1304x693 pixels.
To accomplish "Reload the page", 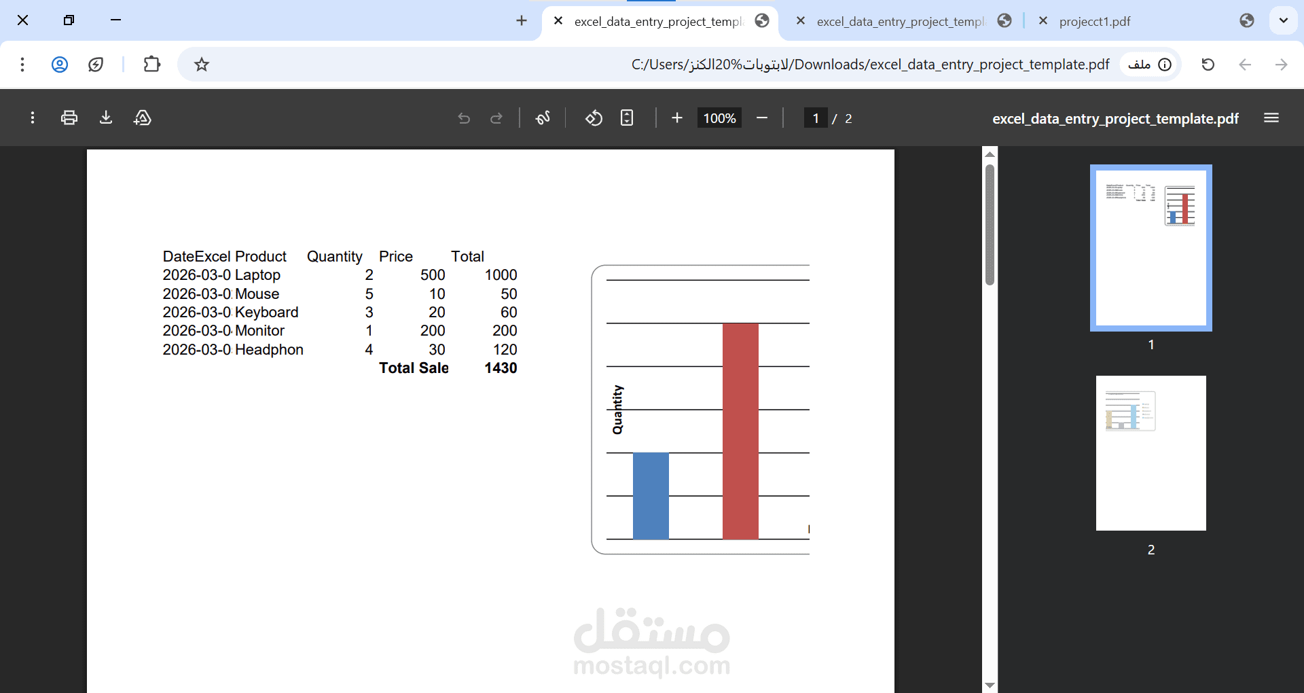I will [1208, 65].
